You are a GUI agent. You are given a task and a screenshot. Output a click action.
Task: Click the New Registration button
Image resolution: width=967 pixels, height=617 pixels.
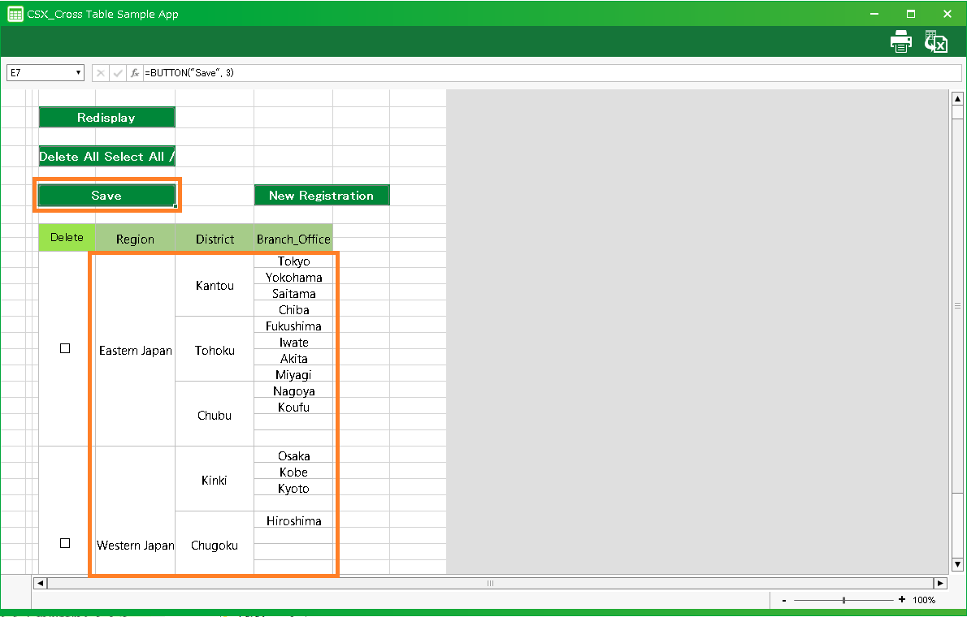(321, 196)
